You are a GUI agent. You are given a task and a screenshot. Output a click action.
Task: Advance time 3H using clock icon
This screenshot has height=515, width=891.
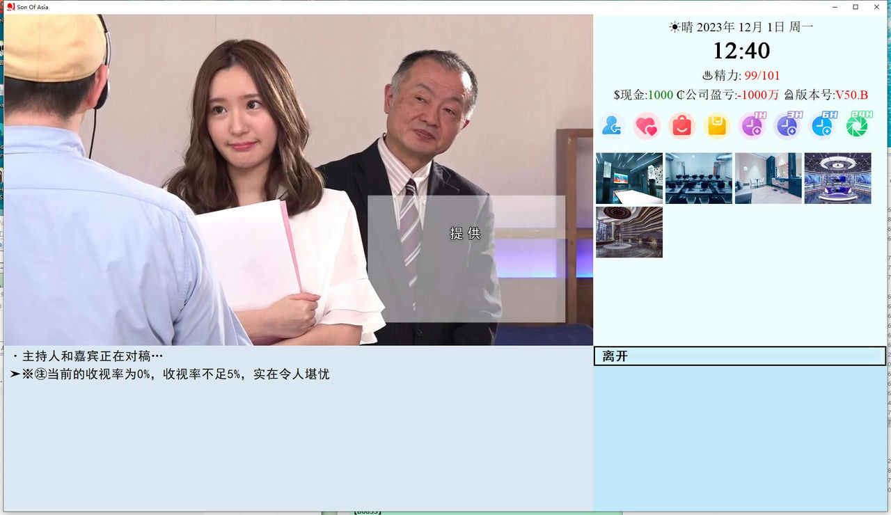click(x=787, y=126)
